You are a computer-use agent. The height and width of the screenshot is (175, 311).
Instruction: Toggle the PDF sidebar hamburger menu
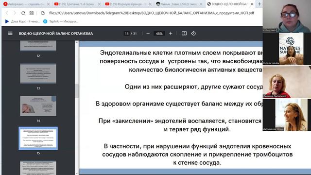point(10,34)
